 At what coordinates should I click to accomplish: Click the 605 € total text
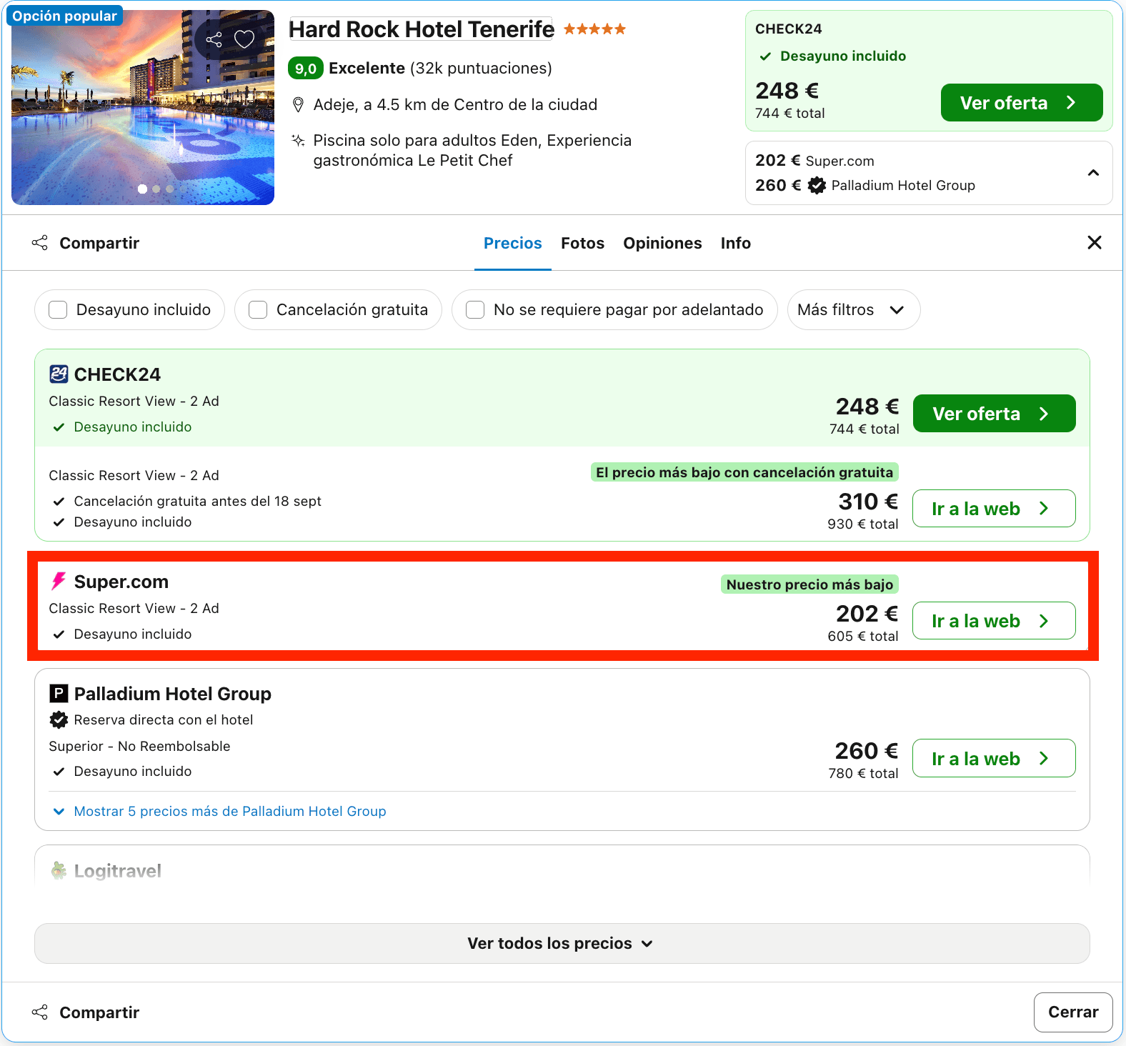tap(863, 636)
